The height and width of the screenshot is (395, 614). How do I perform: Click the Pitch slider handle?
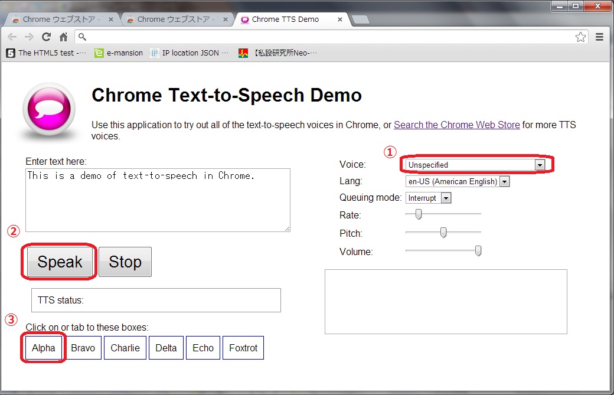click(443, 233)
